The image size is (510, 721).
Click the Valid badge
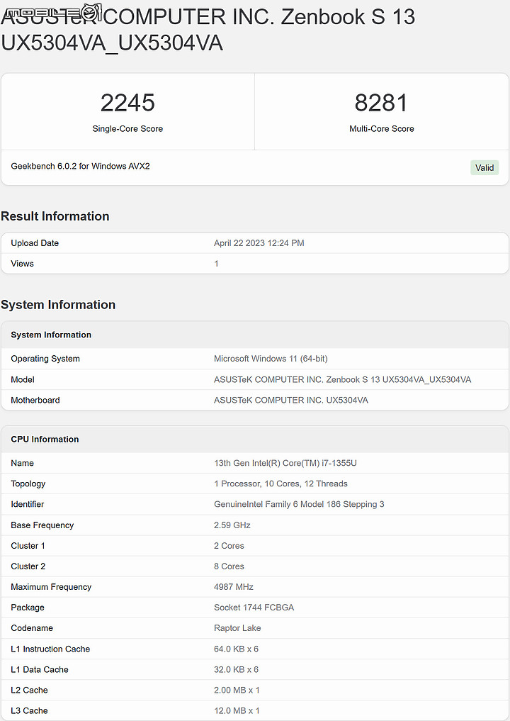(x=484, y=168)
